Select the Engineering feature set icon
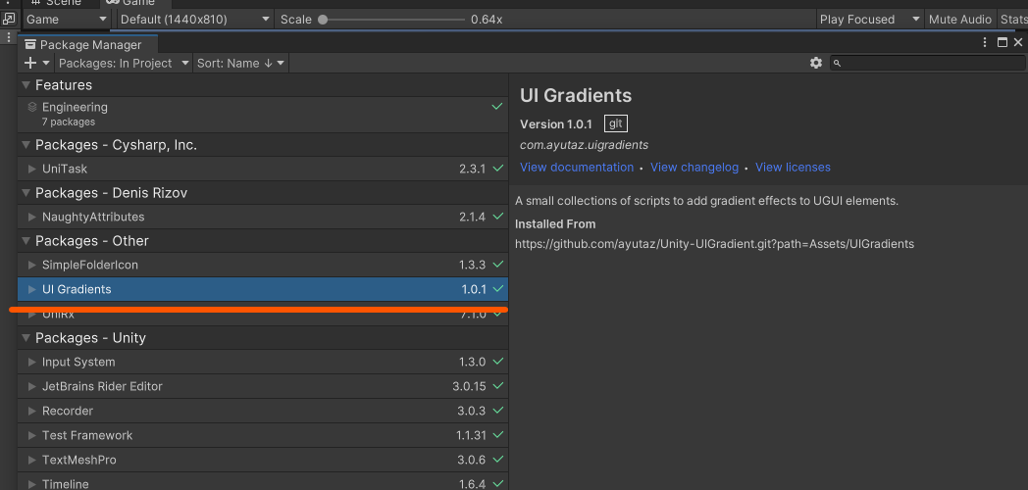 [x=32, y=107]
